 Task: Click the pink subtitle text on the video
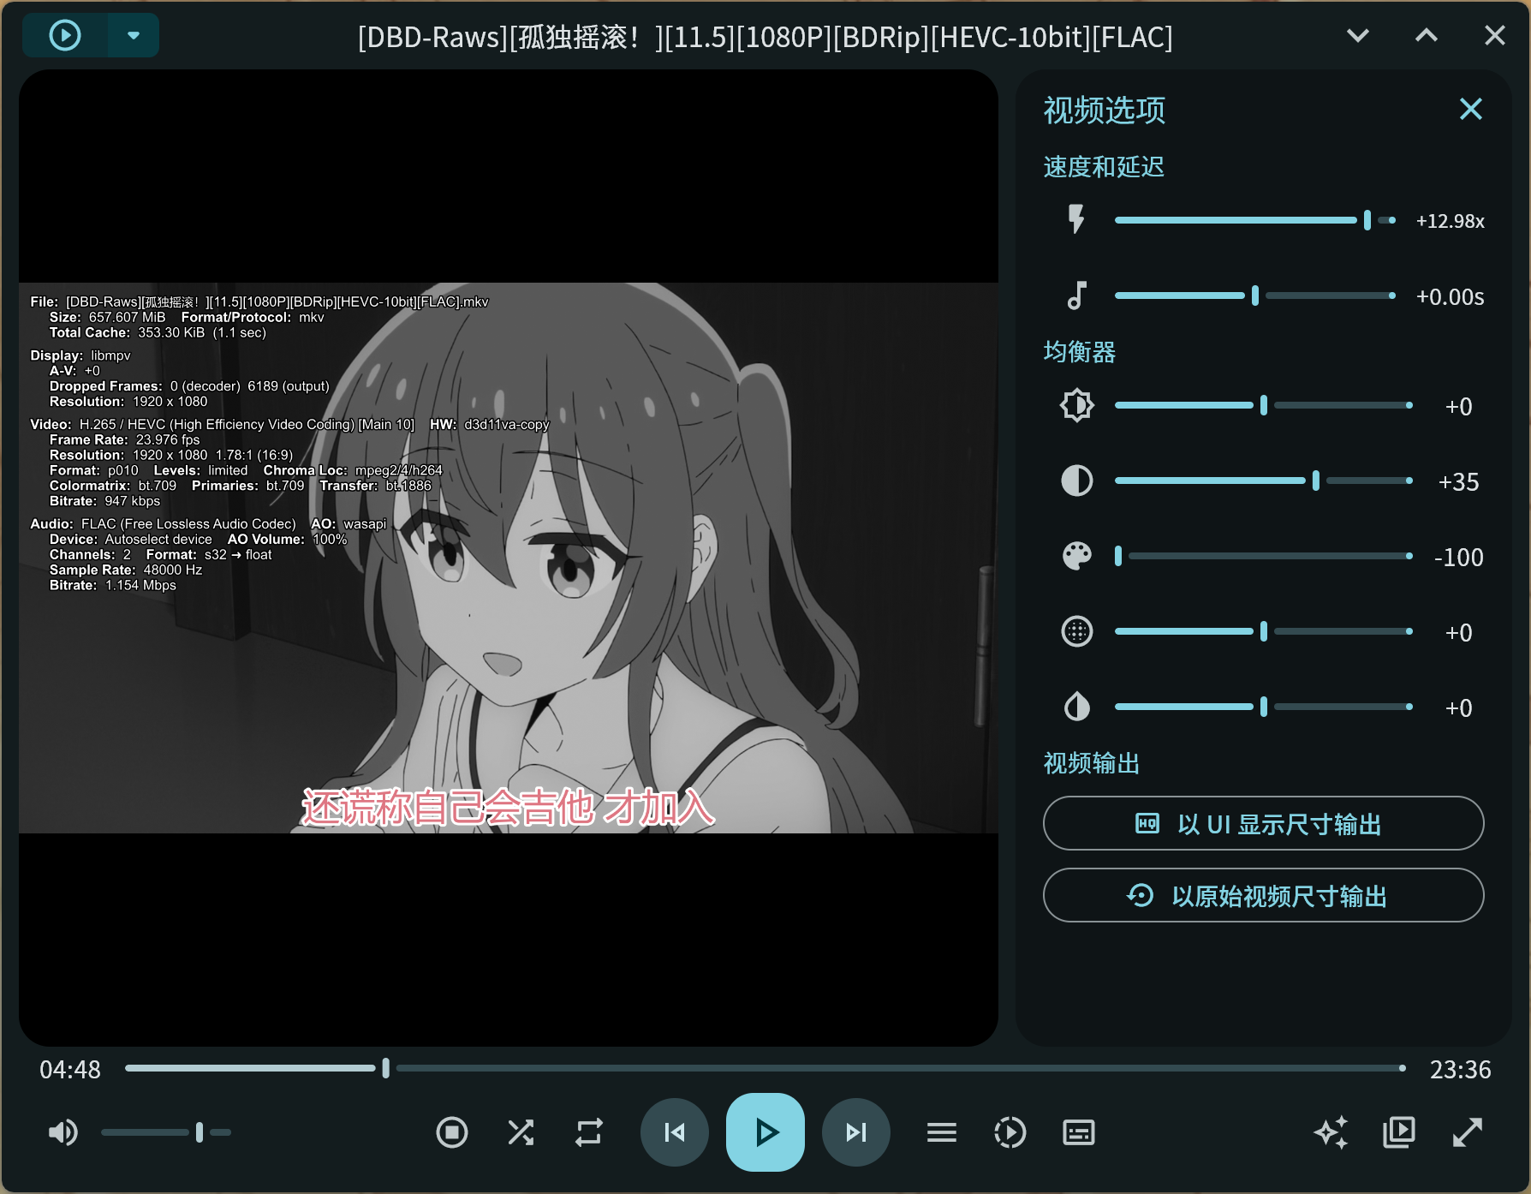coord(508,807)
